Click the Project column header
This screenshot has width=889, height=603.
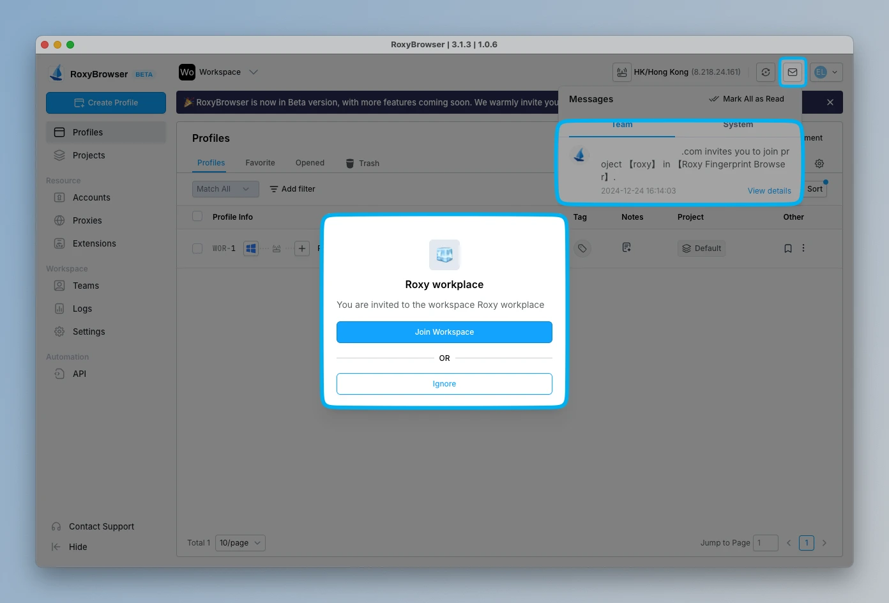(x=690, y=217)
